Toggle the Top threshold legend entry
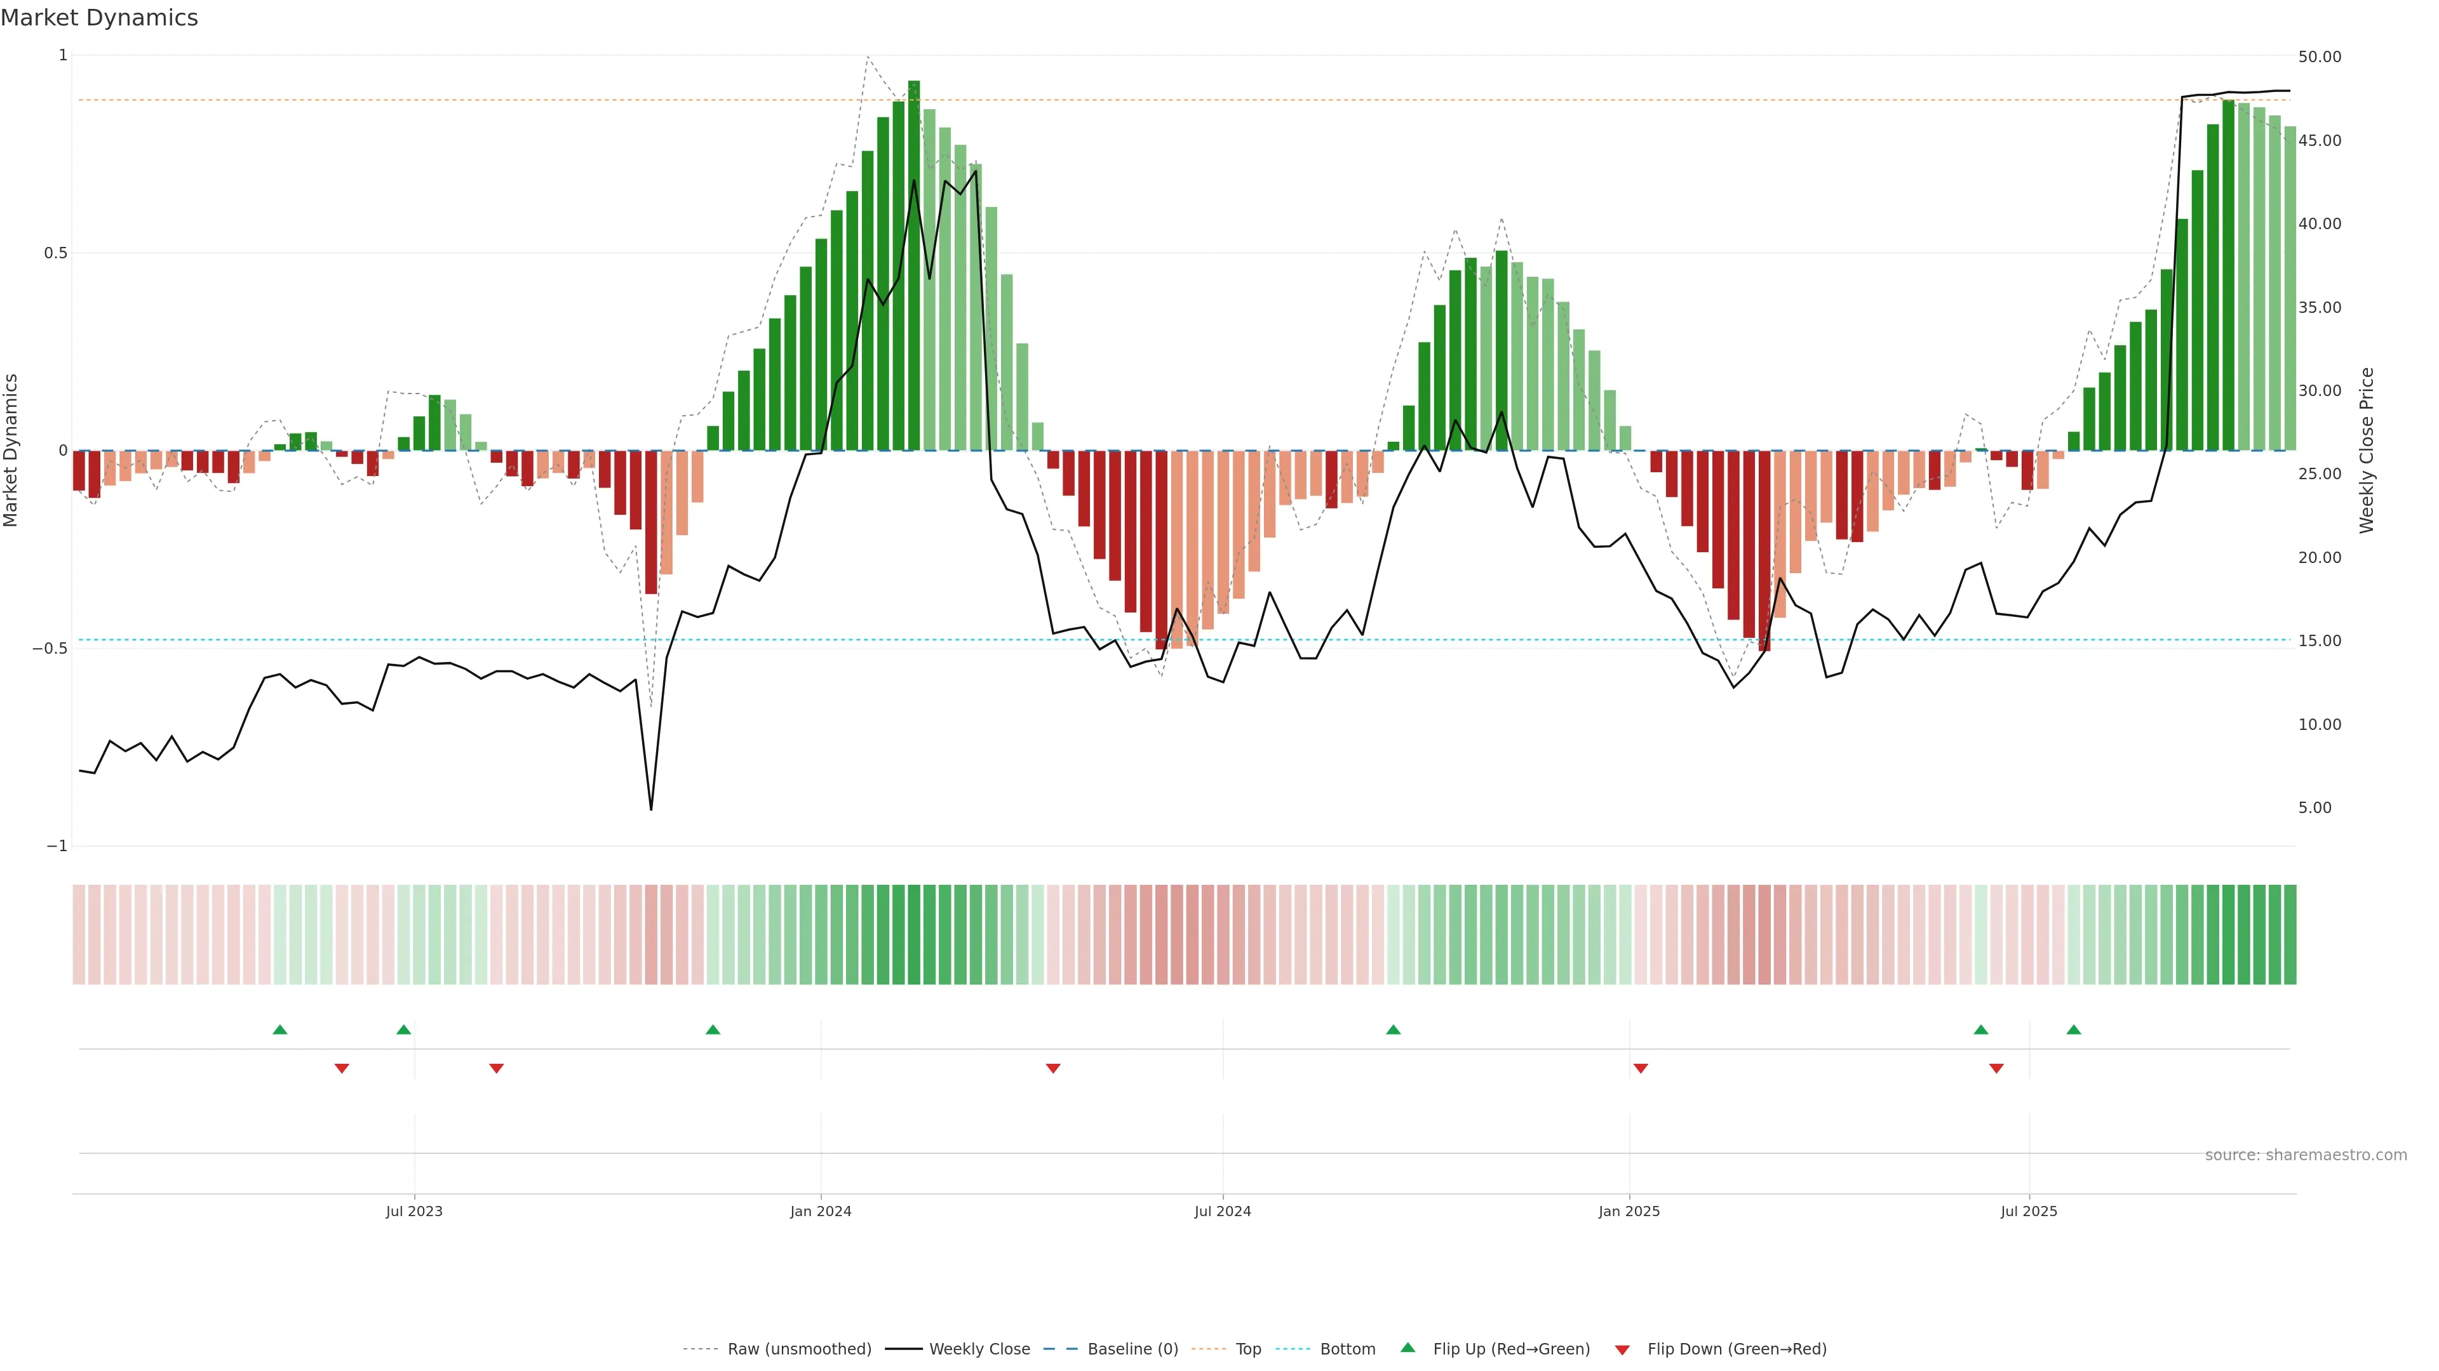The height and width of the screenshot is (1371, 2439). pos(1248,1348)
